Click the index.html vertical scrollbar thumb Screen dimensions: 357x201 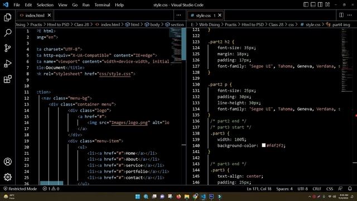pyautogui.click(x=184, y=44)
